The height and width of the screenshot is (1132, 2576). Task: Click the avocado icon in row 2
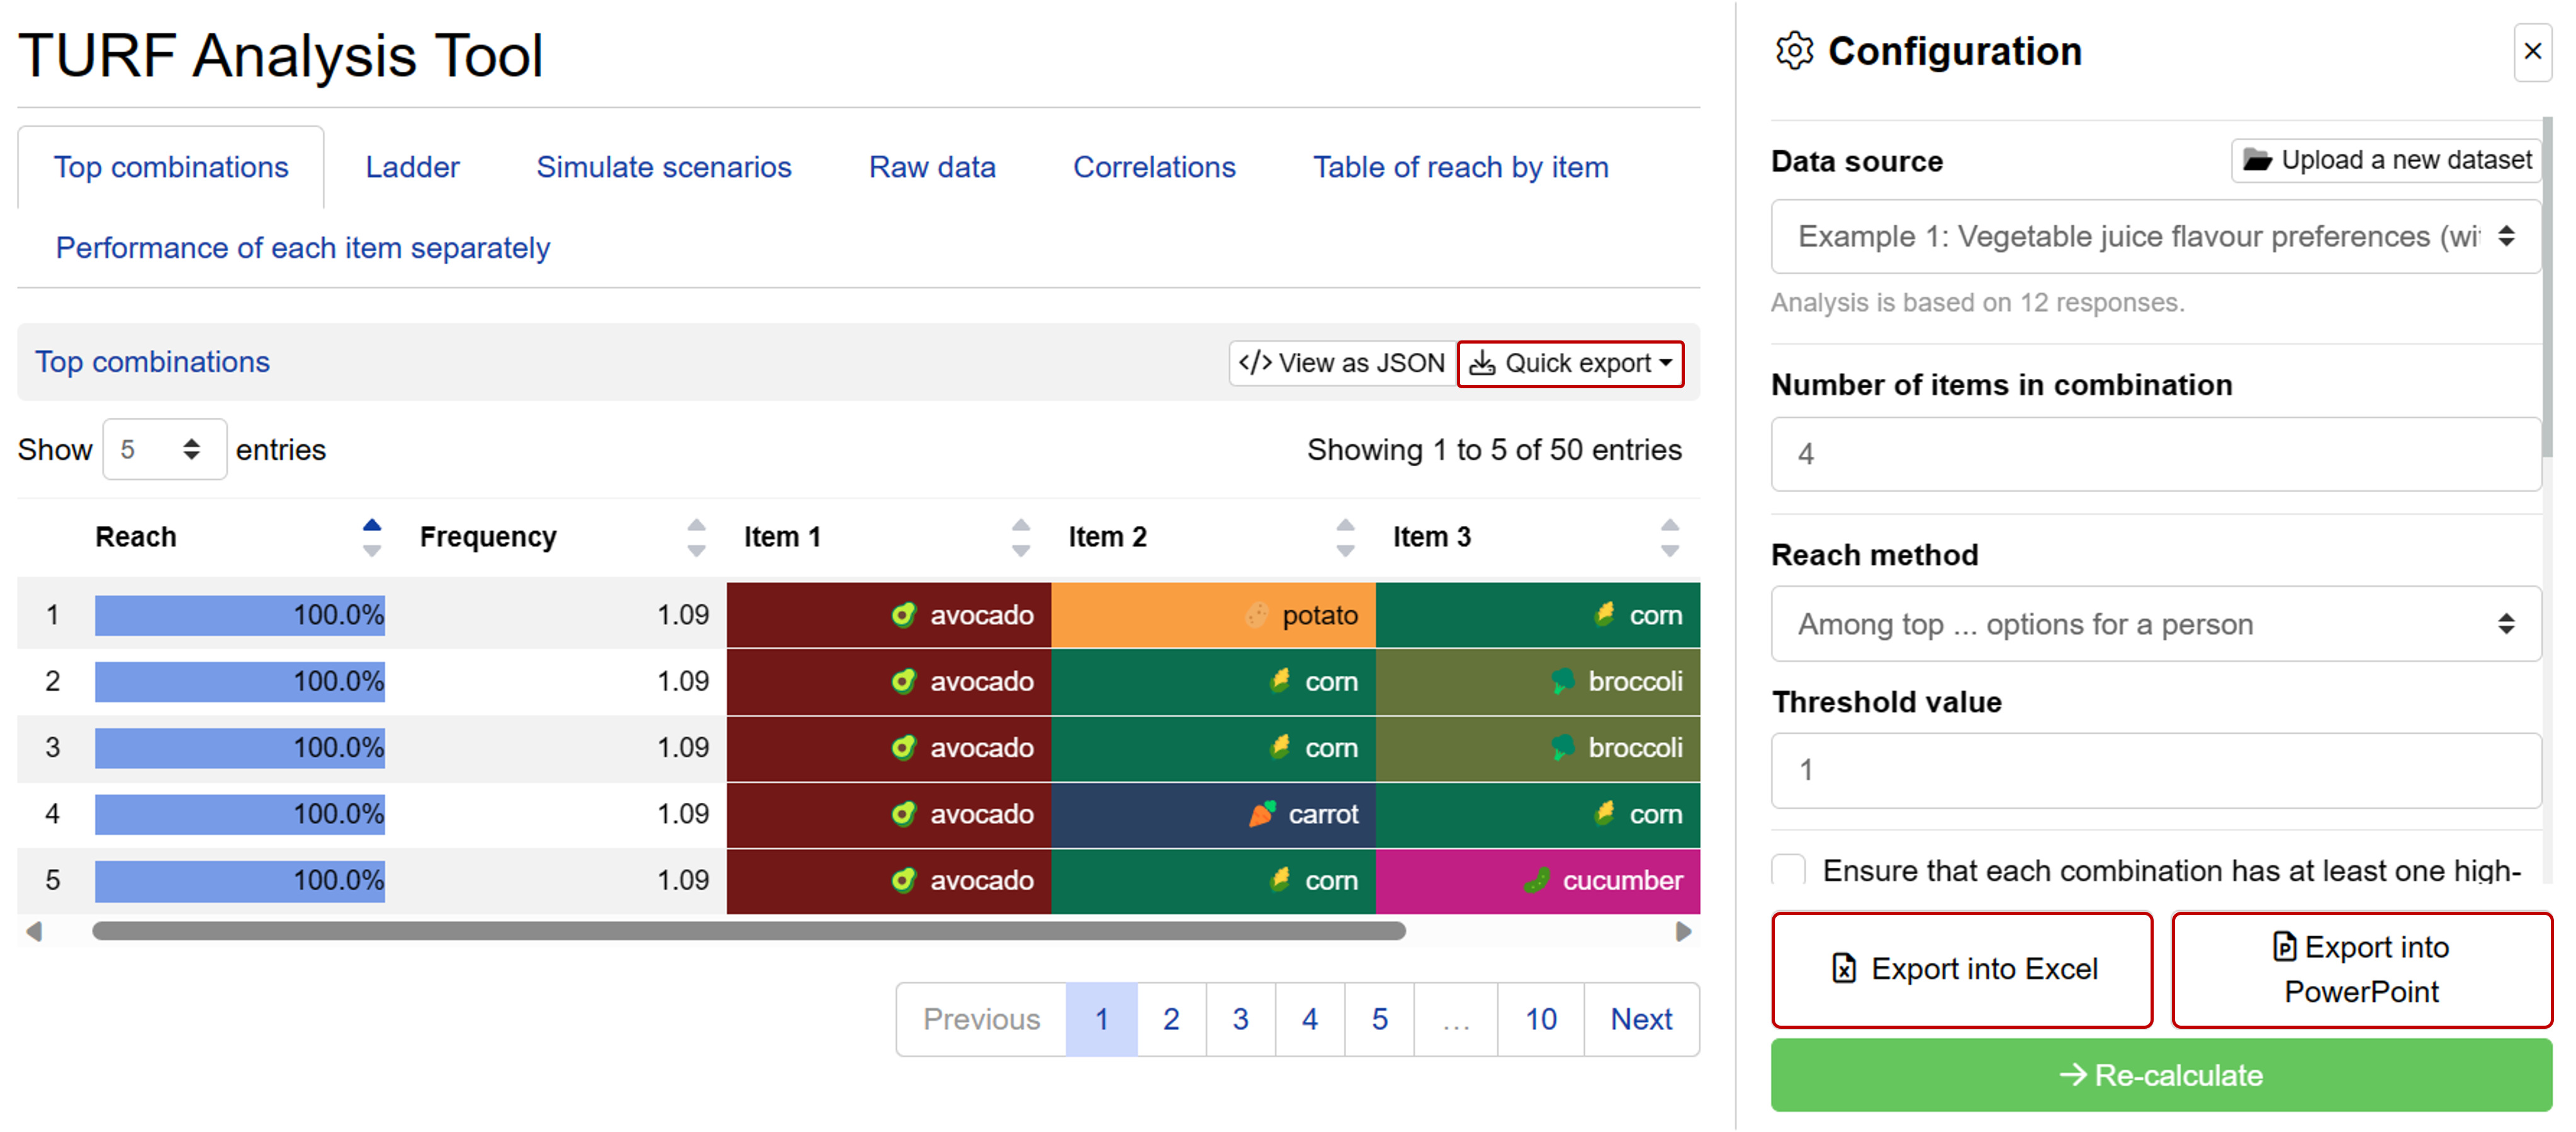(x=903, y=681)
